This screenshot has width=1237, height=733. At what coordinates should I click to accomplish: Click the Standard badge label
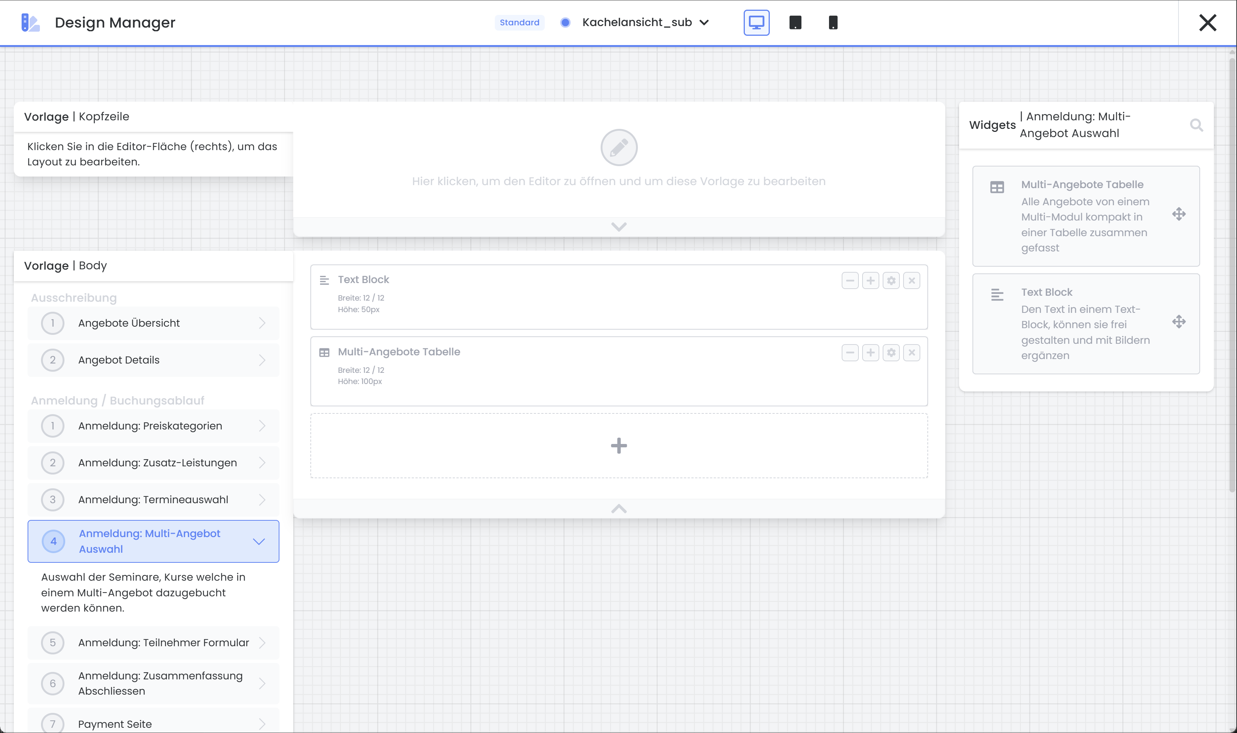pos(519,23)
